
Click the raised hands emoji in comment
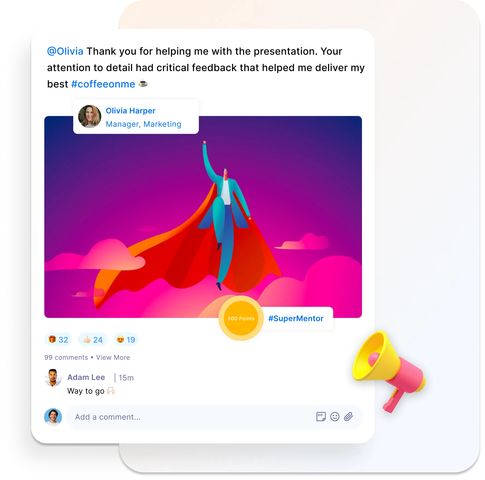tap(111, 391)
